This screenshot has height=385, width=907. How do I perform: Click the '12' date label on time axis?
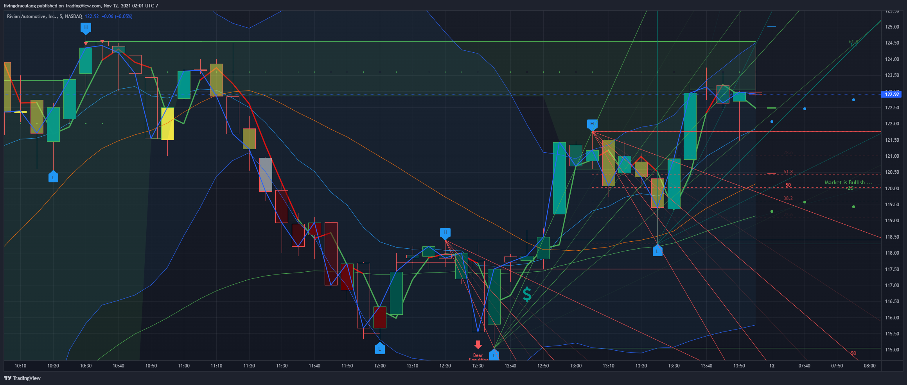coord(772,366)
